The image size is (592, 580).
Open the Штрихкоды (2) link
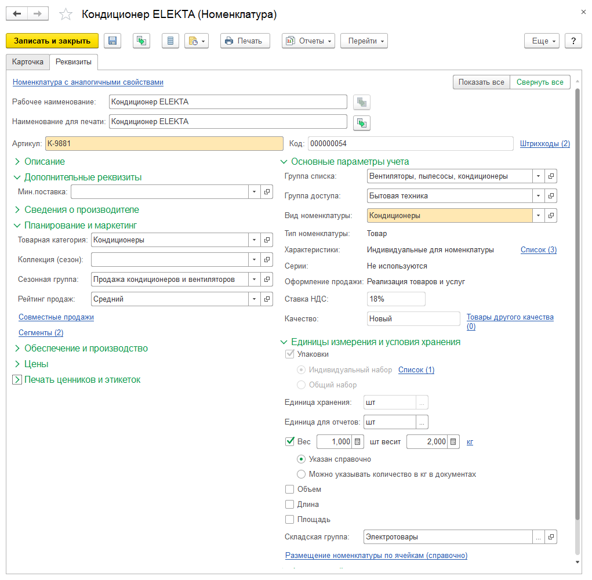point(544,143)
